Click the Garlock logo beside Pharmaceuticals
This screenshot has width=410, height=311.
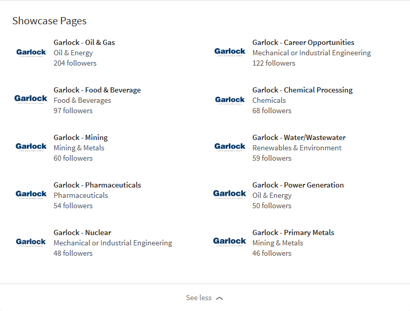point(31,195)
